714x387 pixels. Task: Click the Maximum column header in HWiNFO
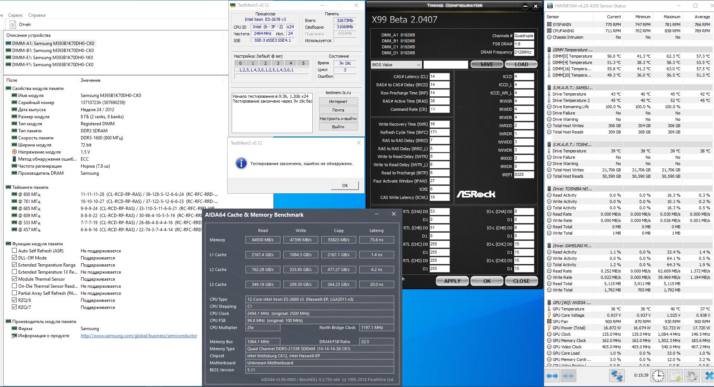(x=668, y=17)
